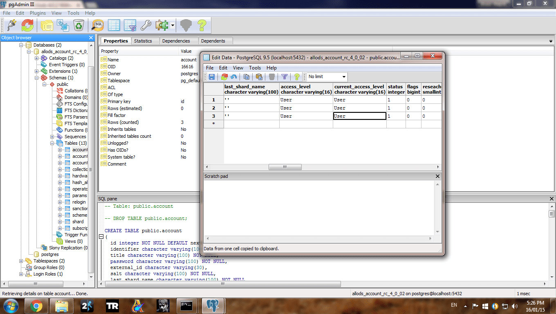Open the Properties panel overflow arrow
This screenshot has width=556, height=314.
(x=551, y=41)
